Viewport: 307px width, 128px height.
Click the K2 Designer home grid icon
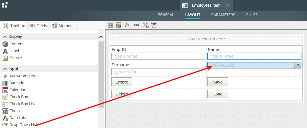click(x=5, y=5)
